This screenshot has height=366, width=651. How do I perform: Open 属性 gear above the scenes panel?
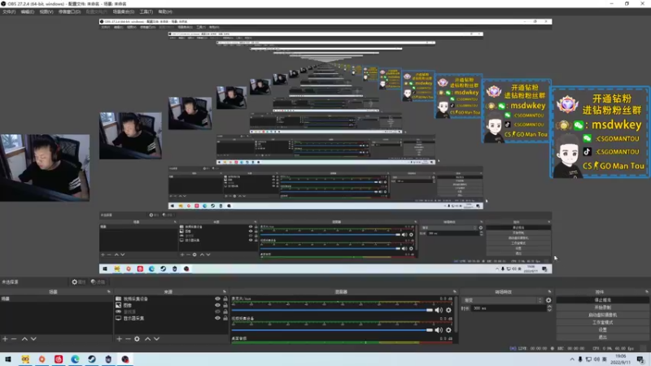78,281
